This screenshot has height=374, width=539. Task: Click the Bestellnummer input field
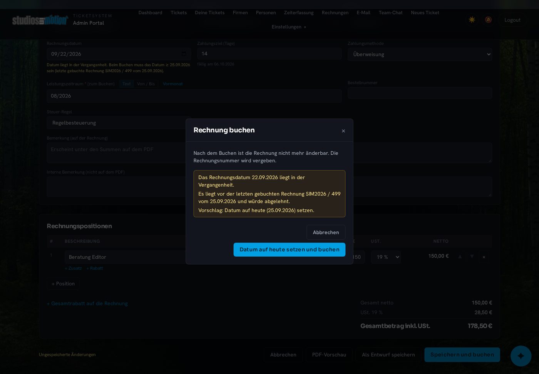tap(420, 93)
